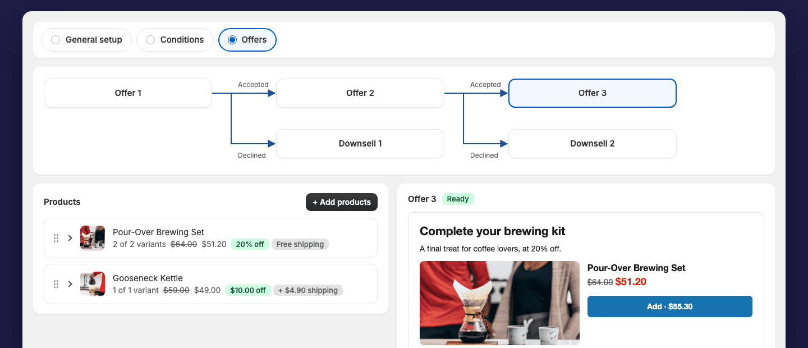Image resolution: width=808 pixels, height=348 pixels.
Task: Click the Pour-Over Brewing Set title in preview
Action: tap(636, 268)
